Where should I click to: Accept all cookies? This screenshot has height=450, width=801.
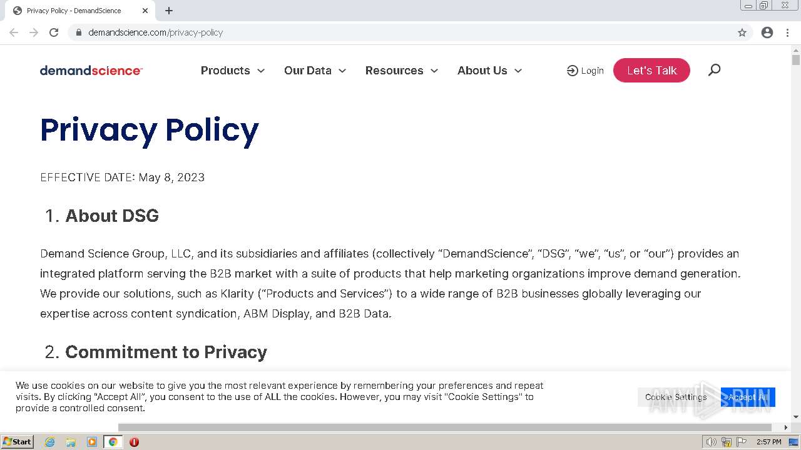(748, 397)
